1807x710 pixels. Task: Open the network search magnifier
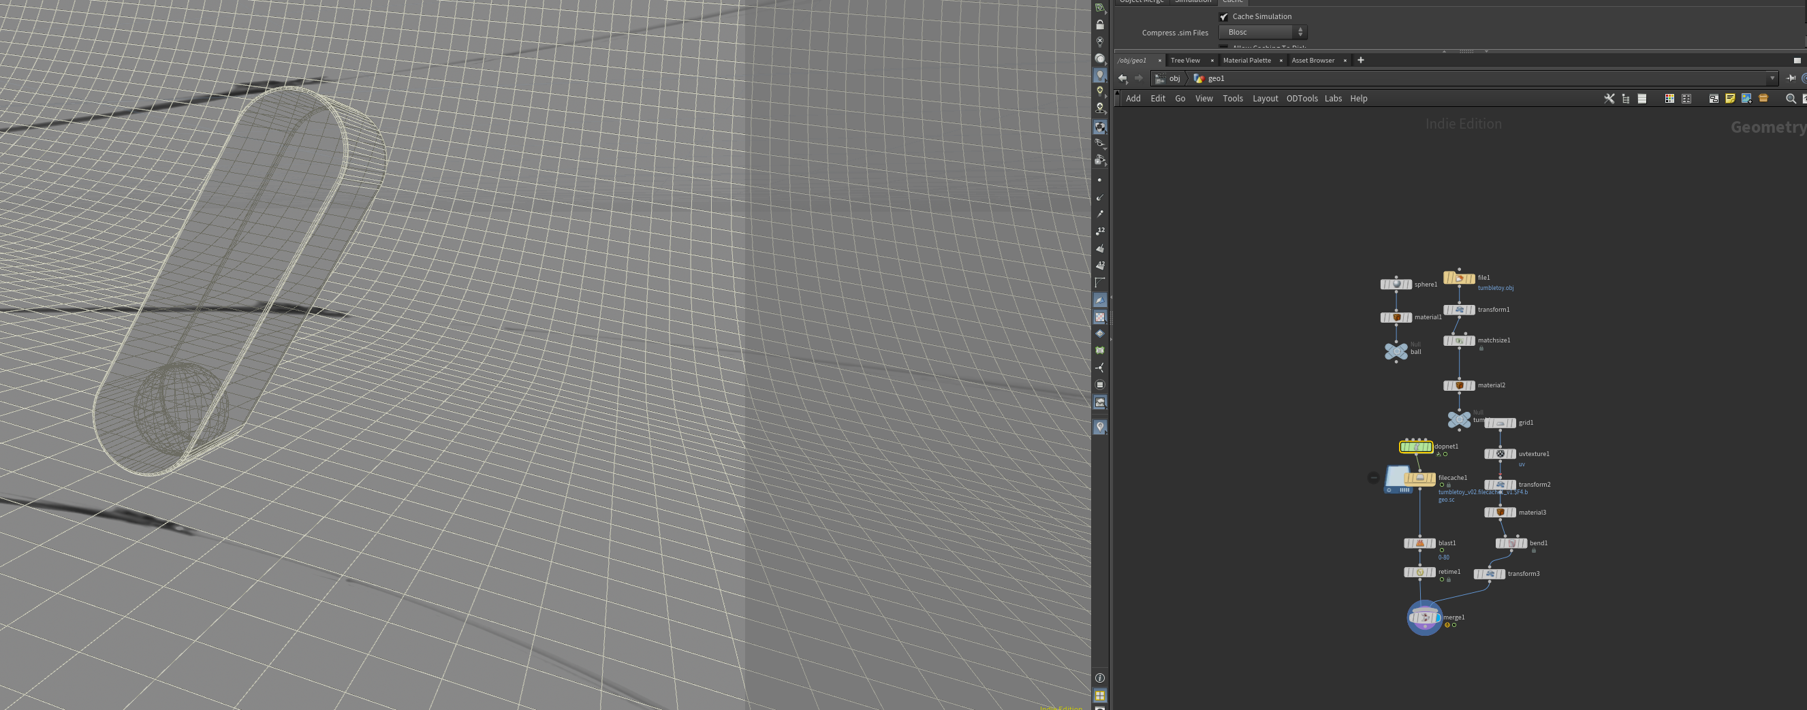1791,99
